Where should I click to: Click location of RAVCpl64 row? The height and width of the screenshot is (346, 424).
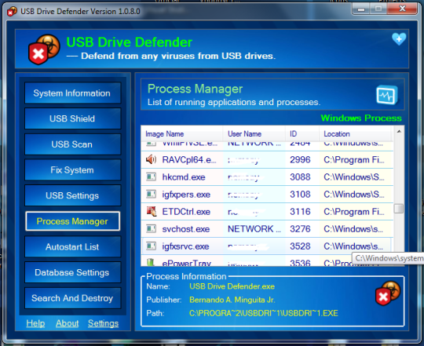point(354,159)
